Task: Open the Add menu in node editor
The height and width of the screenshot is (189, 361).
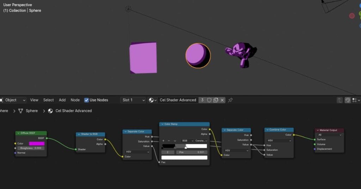Action: (62, 100)
